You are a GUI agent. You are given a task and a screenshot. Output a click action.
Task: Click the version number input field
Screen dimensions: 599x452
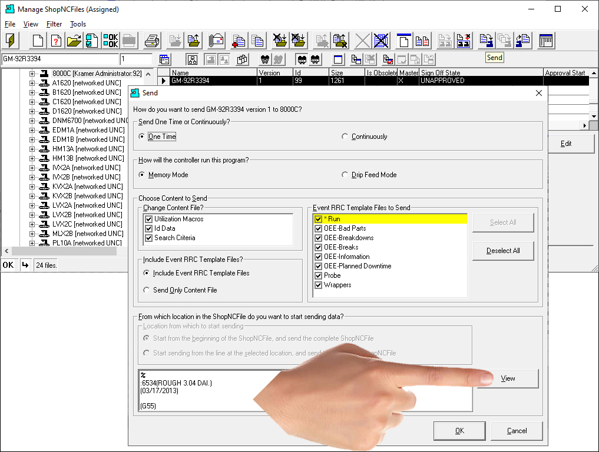point(136,59)
